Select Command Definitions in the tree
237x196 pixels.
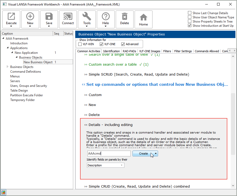[x=25, y=72]
